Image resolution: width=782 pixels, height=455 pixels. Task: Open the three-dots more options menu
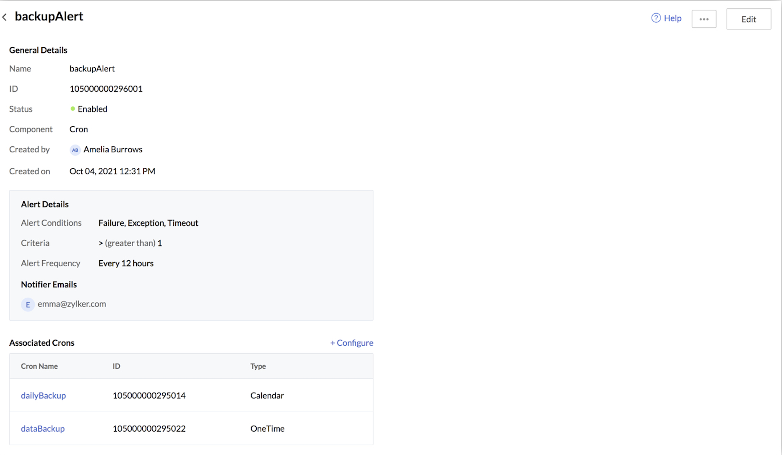click(704, 19)
